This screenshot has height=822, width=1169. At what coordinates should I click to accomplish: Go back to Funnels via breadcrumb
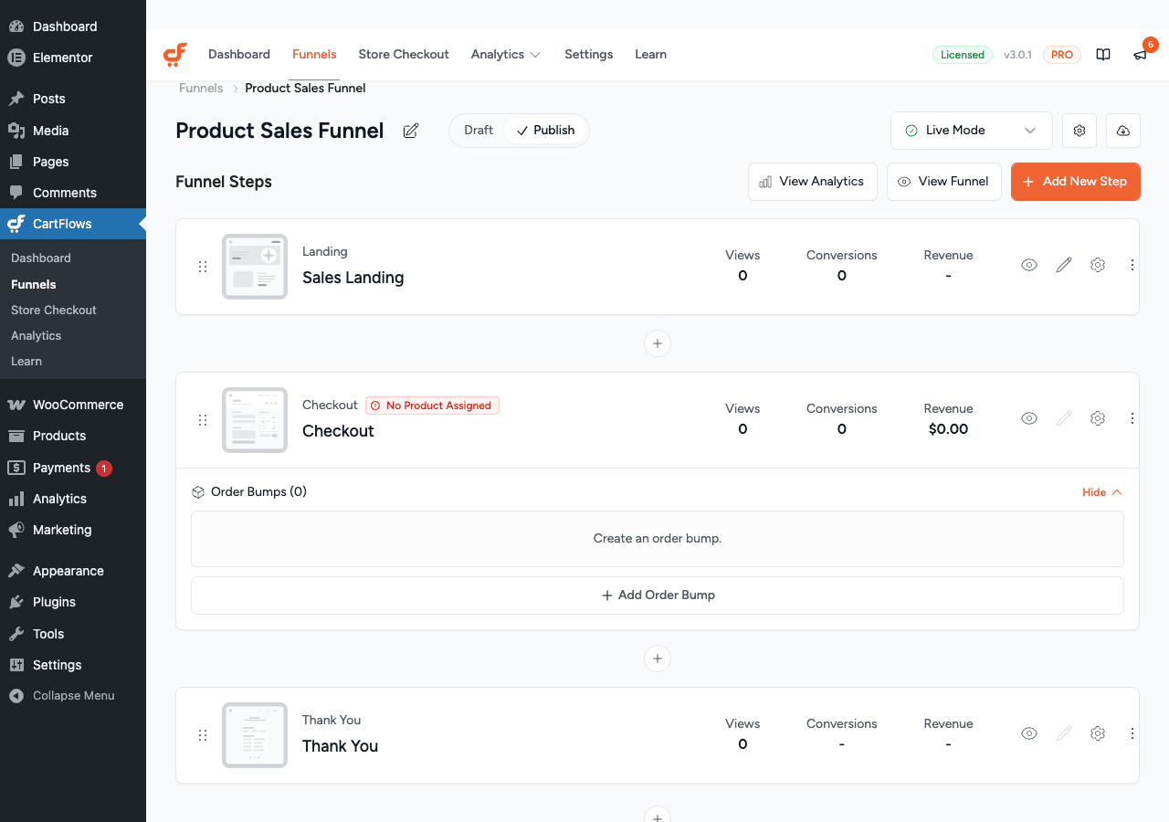(x=201, y=89)
